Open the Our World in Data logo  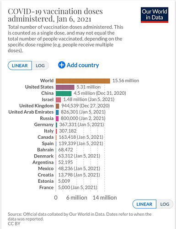tap(155, 15)
